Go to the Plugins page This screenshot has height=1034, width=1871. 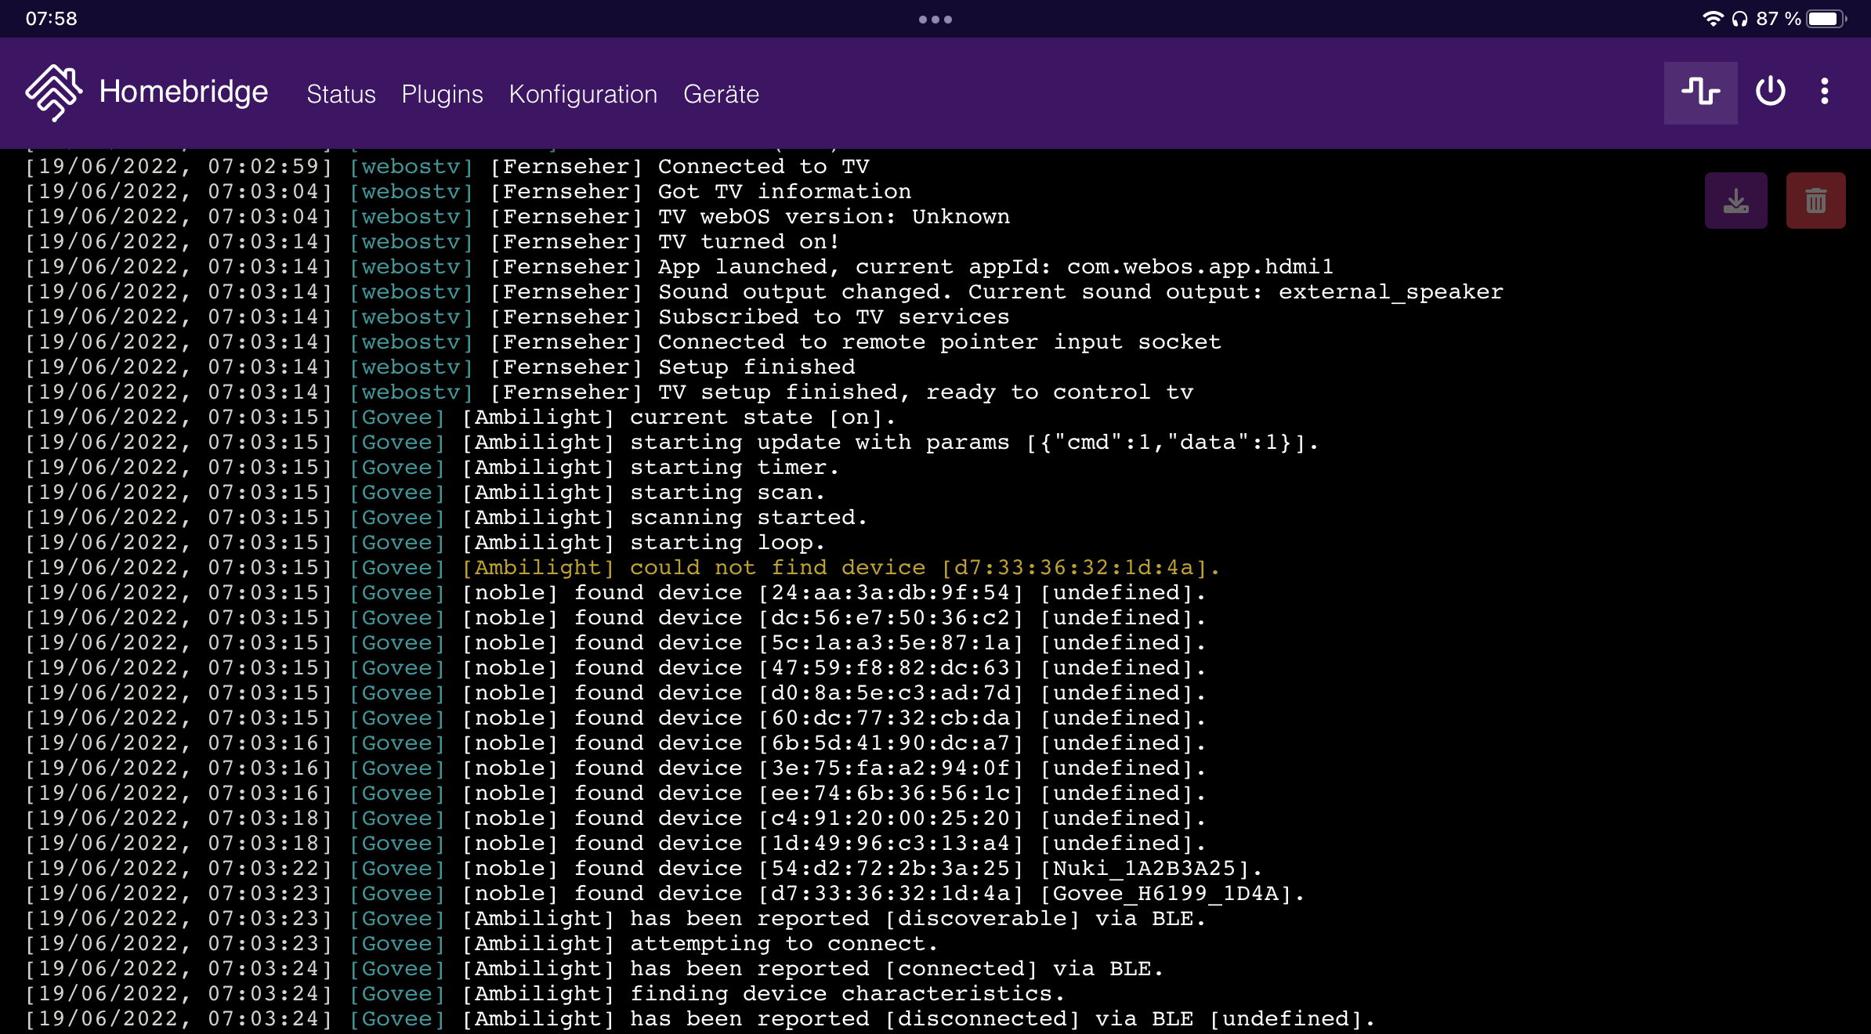[442, 94]
